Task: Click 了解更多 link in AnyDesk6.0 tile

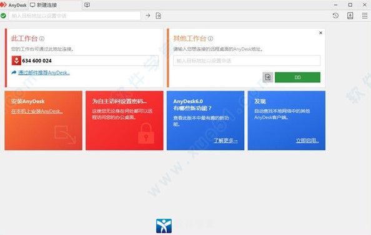Action: pos(225,141)
